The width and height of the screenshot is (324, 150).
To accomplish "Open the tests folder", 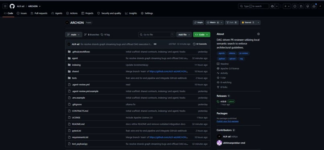I will (74, 78).
